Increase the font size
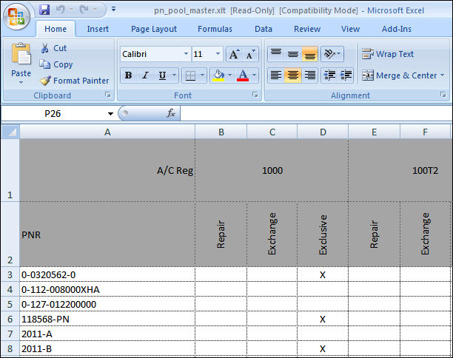453x358 pixels. point(234,54)
